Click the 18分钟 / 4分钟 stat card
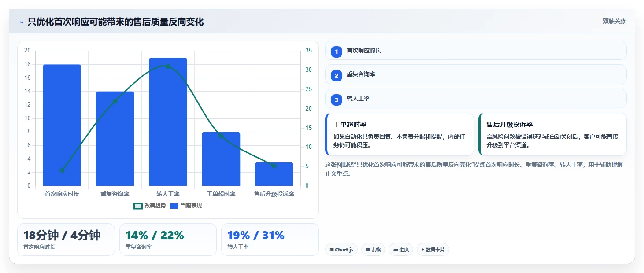Screen dimensions: 644x273 click(66, 240)
